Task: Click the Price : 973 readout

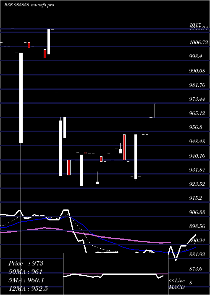Action: coord(26,263)
